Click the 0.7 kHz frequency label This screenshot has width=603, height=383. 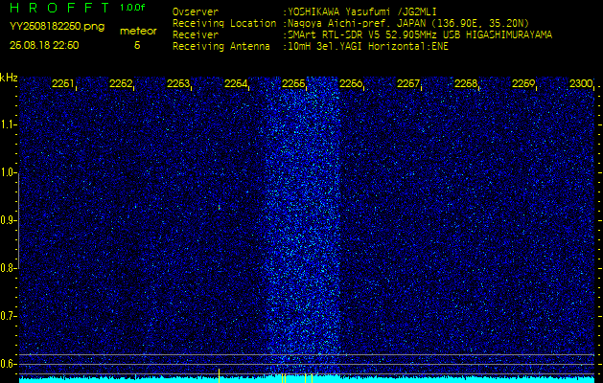(x=7, y=316)
